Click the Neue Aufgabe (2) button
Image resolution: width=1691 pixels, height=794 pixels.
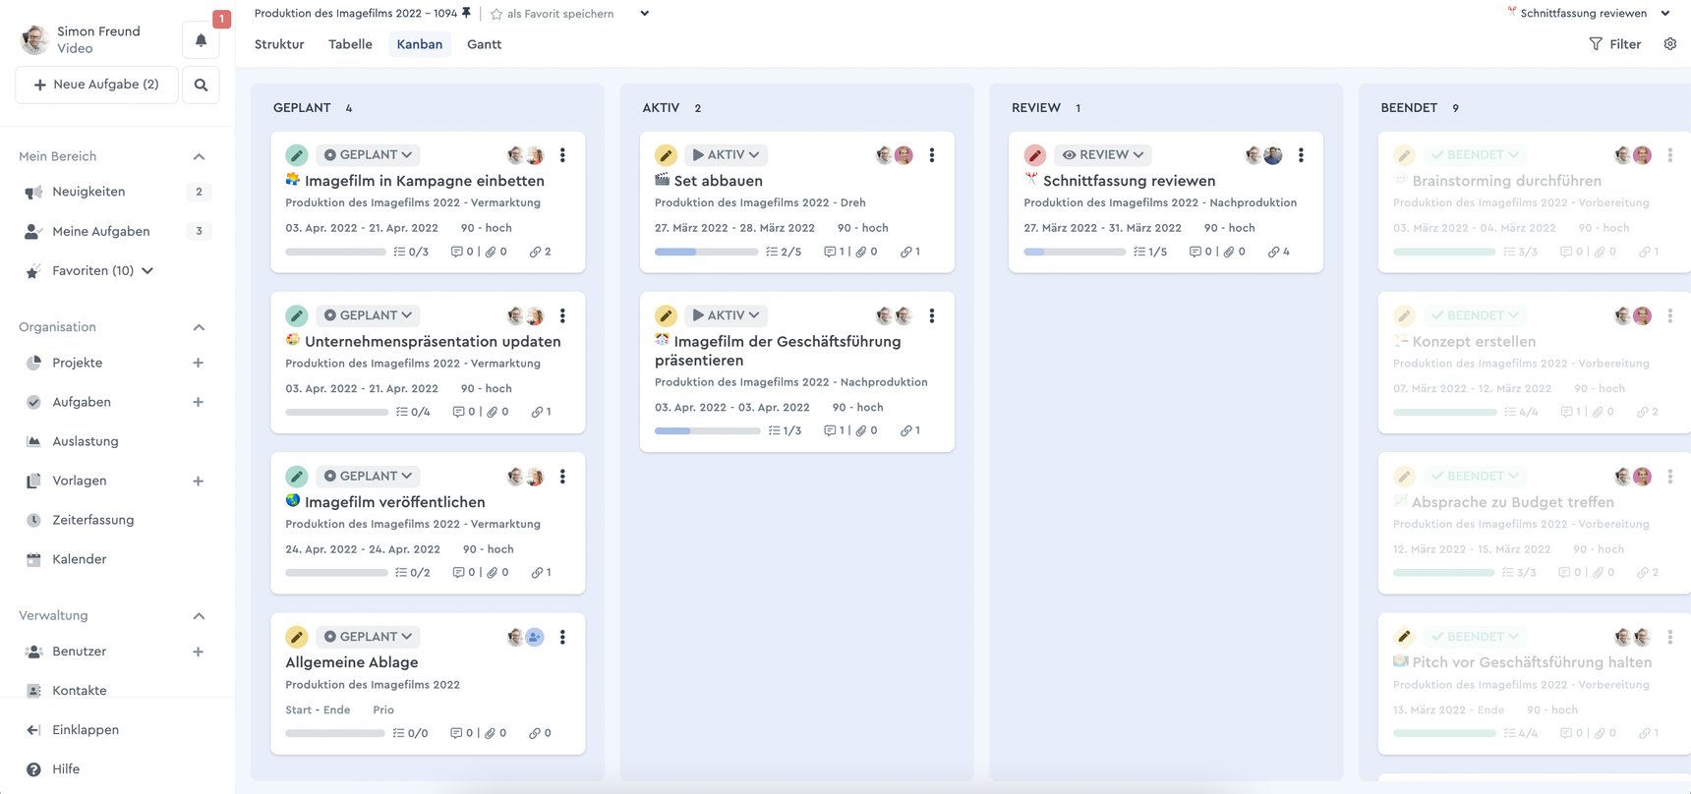(96, 85)
